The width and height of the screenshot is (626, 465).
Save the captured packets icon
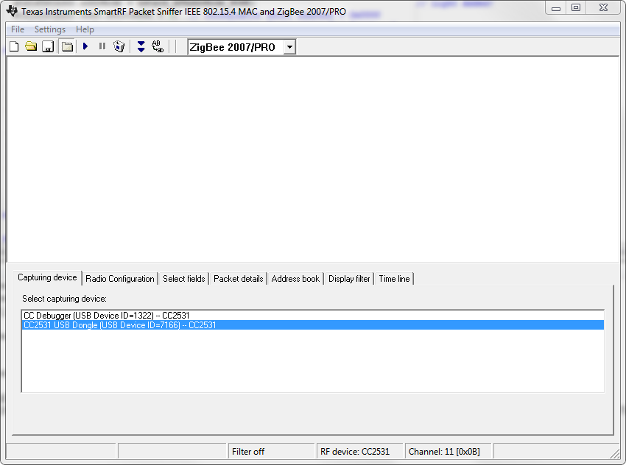(x=48, y=46)
